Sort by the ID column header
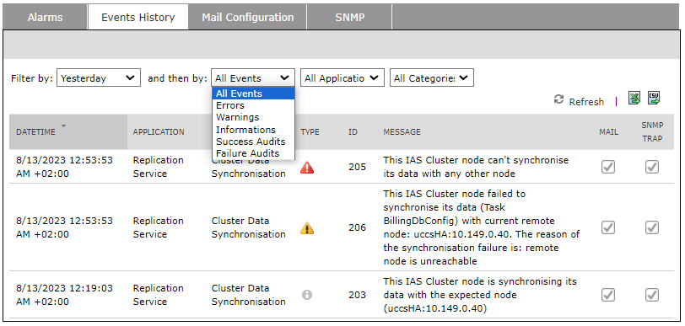Screen dimensions: 685x326 (353, 131)
